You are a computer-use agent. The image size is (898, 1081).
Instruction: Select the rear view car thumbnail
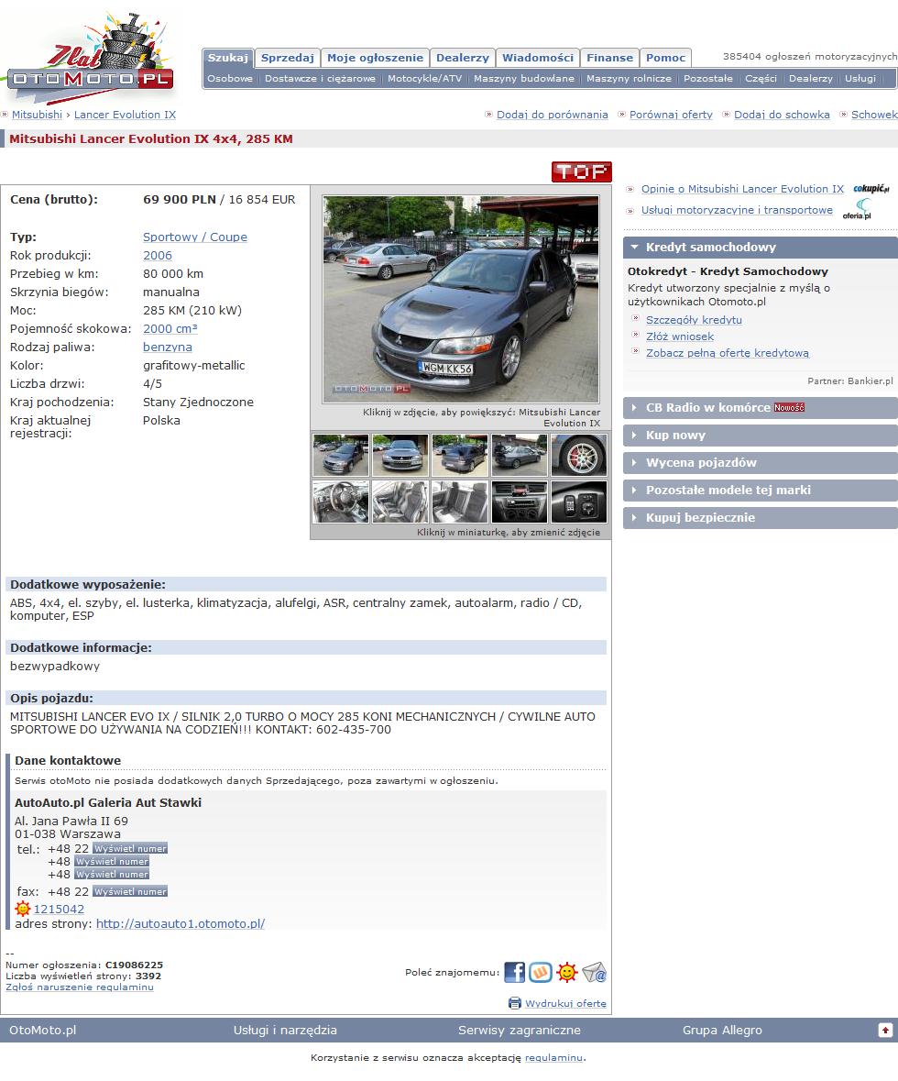[x=460, y=455]
